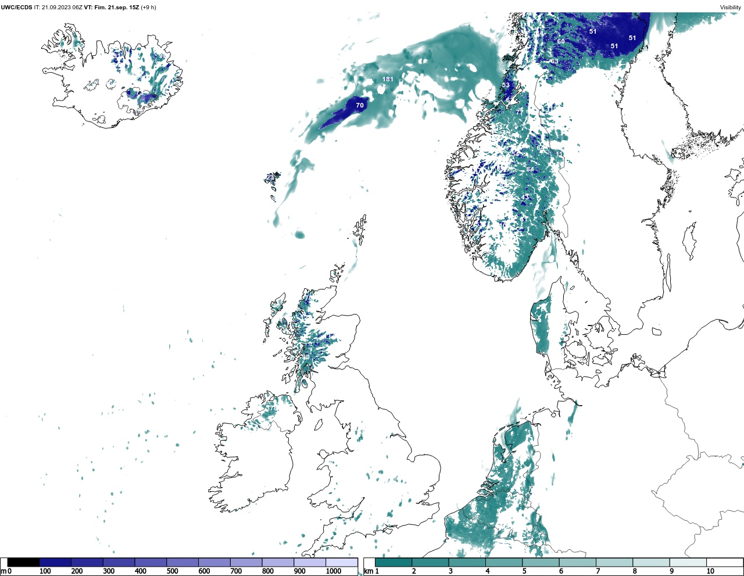Click the 7–8 km pale teal swatch
This screenshot has width=744, height=576.
pos(614,562)
